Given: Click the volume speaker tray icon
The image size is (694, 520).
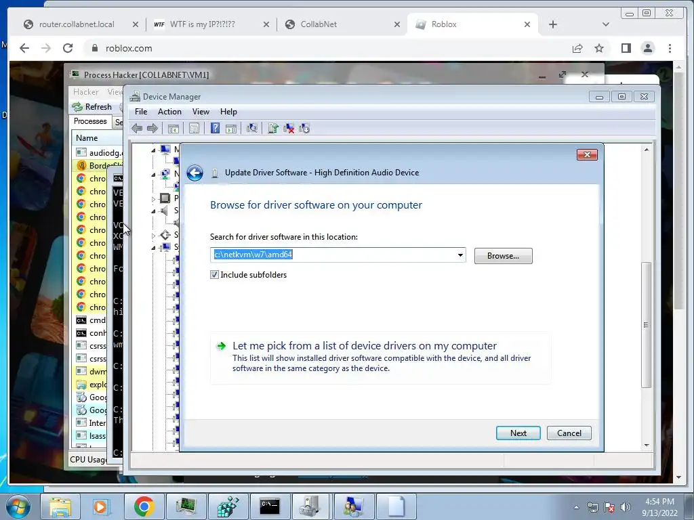Looking at the screenshot, I should [x=626, y=507].
